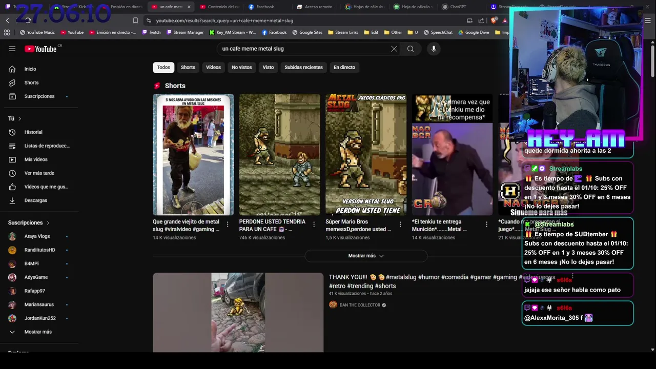Viewport: 656px width, 369px height.
Task: Open the YouTube hamburger guide menu
Action: coord(12,49)
